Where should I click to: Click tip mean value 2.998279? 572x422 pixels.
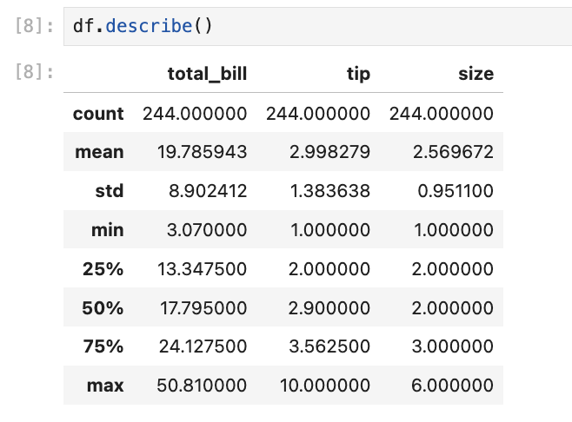[329, 152]
